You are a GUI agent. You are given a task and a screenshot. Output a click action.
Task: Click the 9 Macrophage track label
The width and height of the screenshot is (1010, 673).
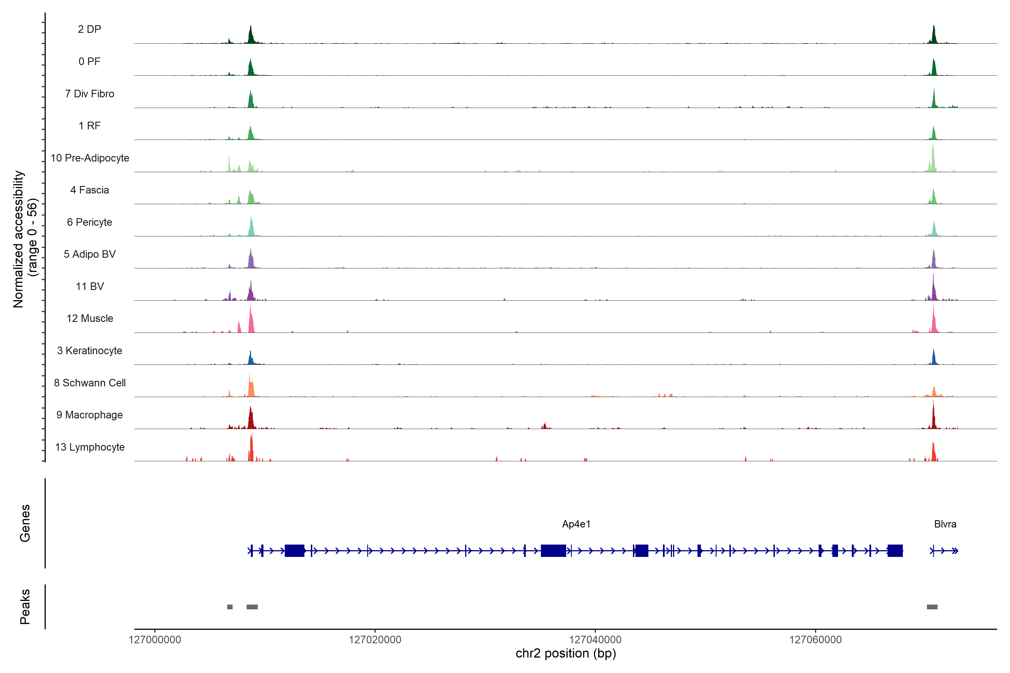tap(89, 415)
